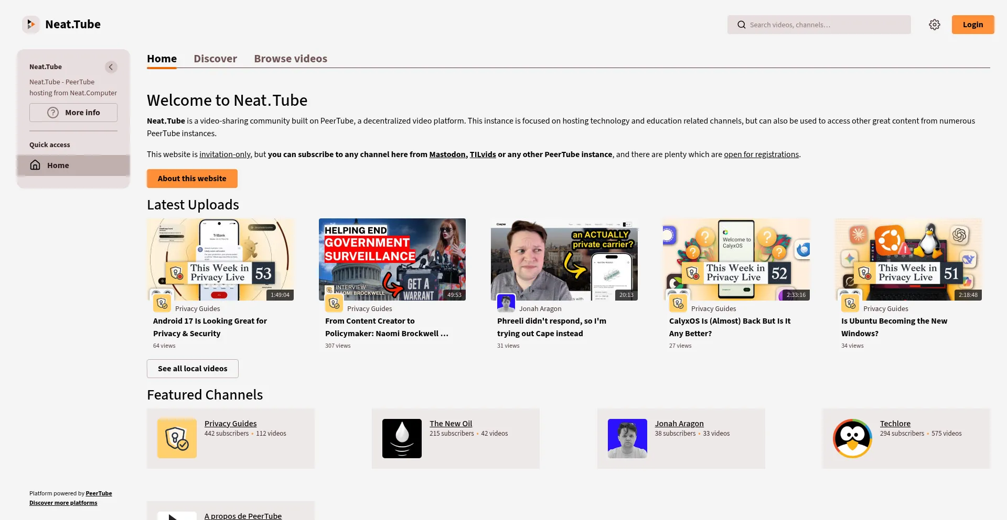The height and width of the screenshot is (520, 1007).
Task: Click "575 videos" text for Techlore
Action: (947, 434)
